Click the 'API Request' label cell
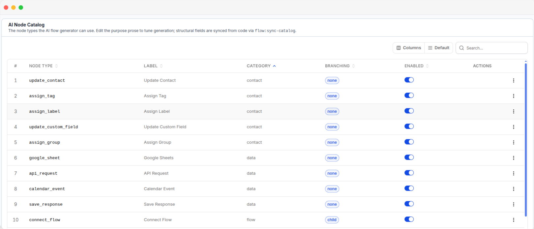 (x=156, y=173)
